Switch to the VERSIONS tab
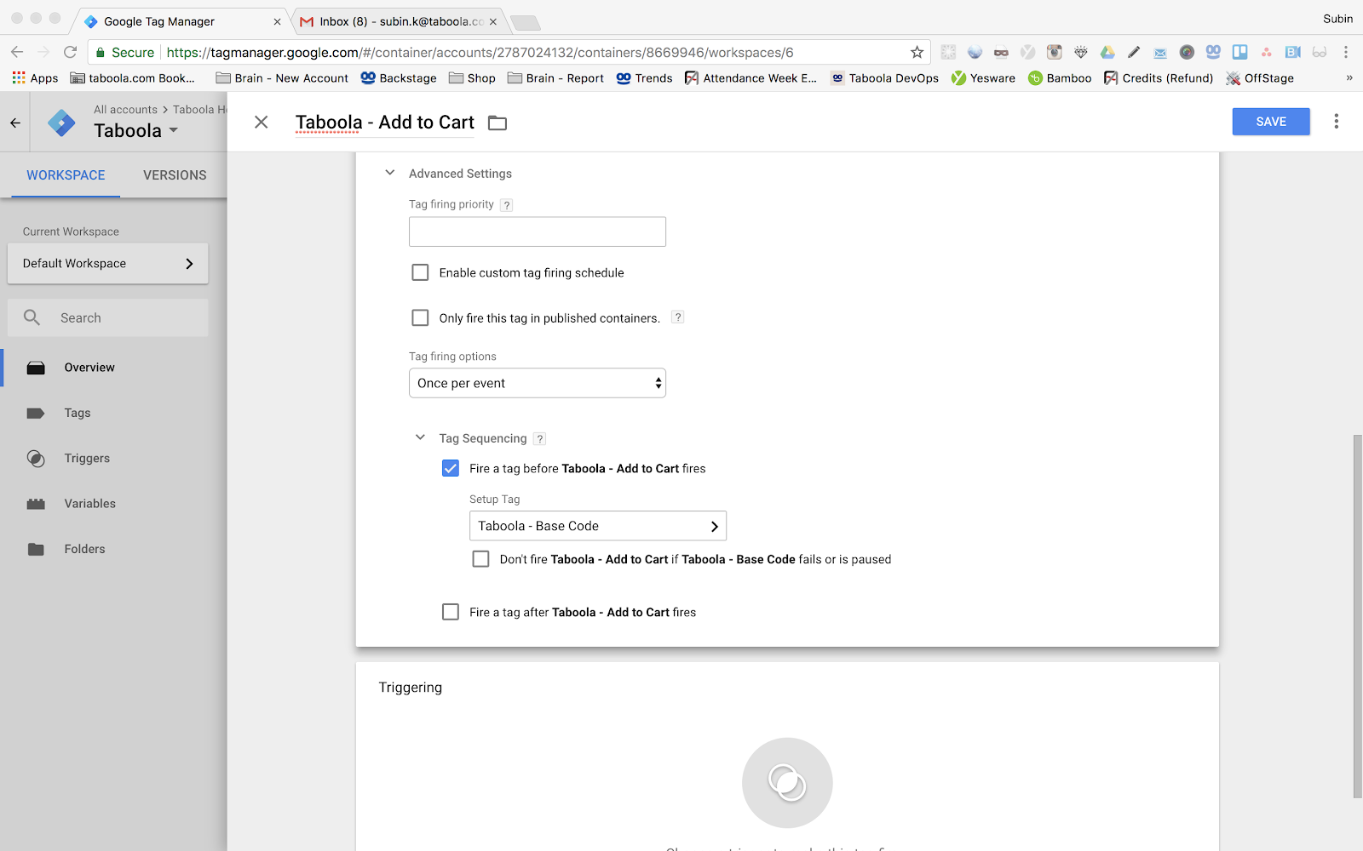This screenshot has width=1363, height=851. [175, 175]
